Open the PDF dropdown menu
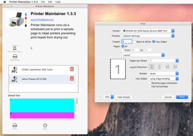Image resolution: width=193 pixels, height=136 pixels. (x=109, y=97)
